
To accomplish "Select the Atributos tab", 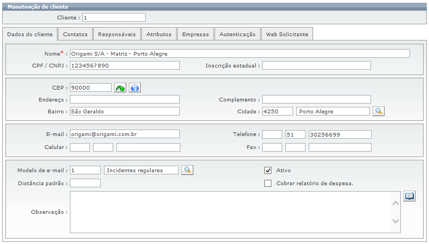I will coord(159,34).
